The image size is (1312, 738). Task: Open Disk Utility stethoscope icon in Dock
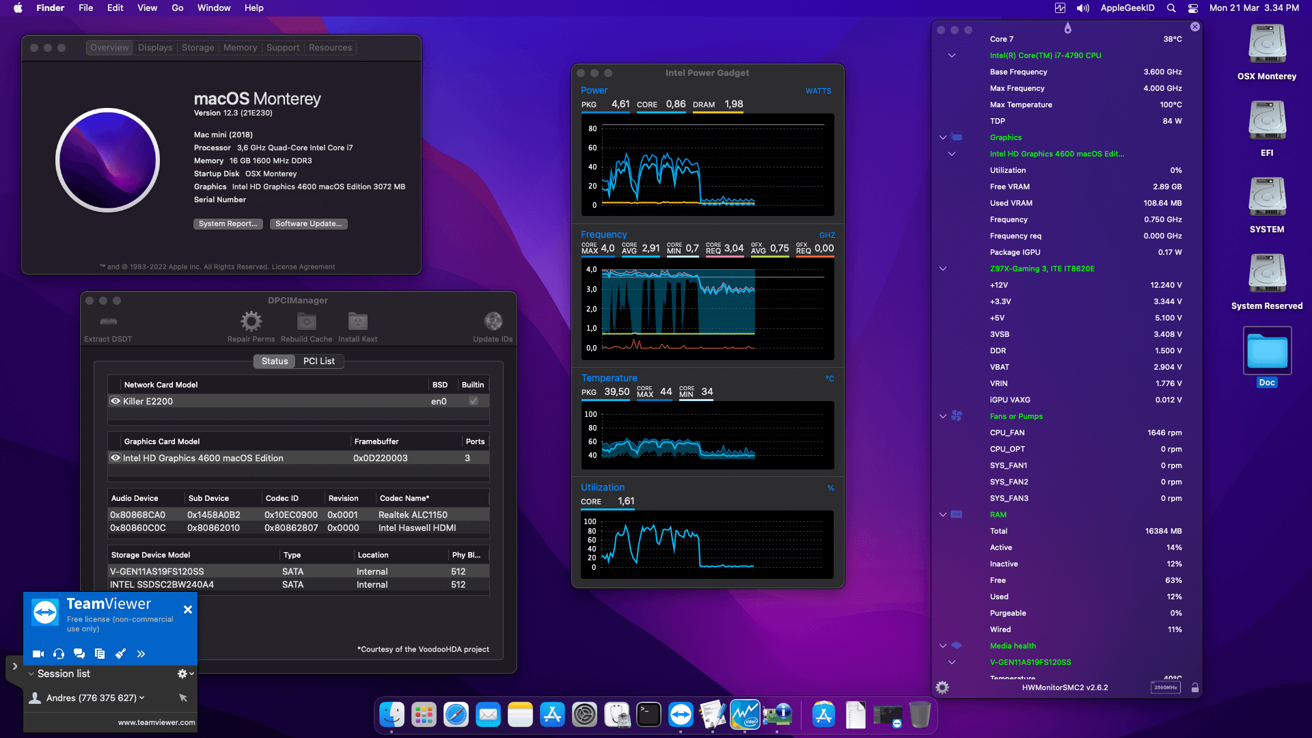pos(616,715)
